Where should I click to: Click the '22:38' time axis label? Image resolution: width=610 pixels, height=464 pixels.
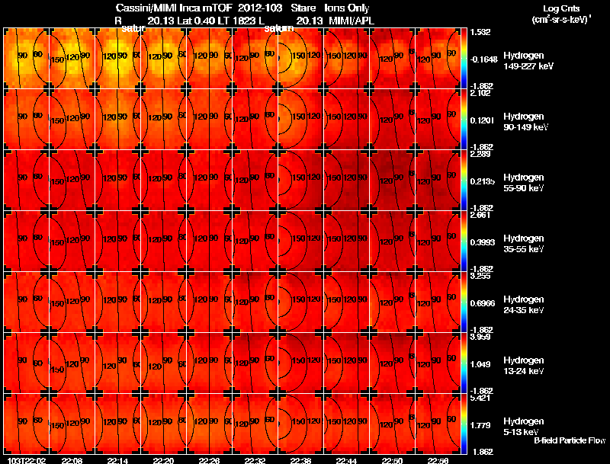(300, 460)
